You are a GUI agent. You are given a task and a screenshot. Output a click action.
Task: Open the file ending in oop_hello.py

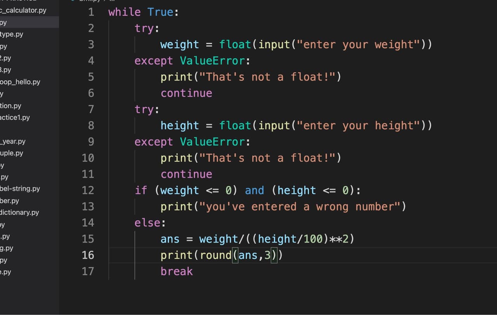pyautogui.click(x=20, y=82)
